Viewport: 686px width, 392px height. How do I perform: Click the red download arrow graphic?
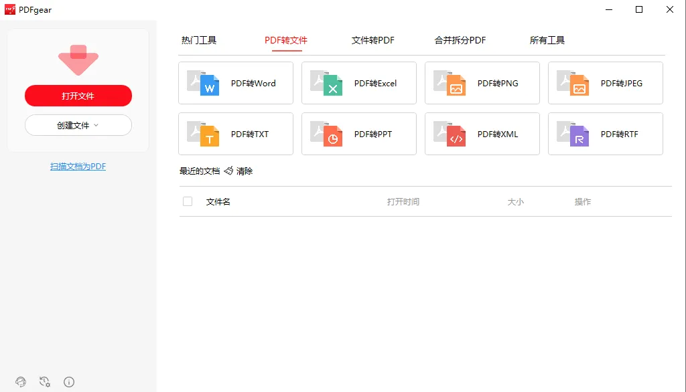point(78,60)
